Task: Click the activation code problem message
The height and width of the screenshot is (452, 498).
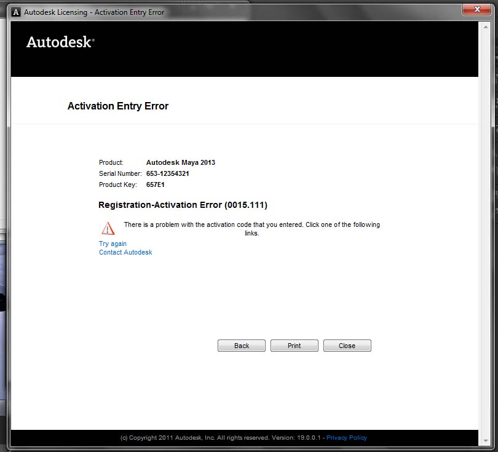Action: (x=252, y=229)
